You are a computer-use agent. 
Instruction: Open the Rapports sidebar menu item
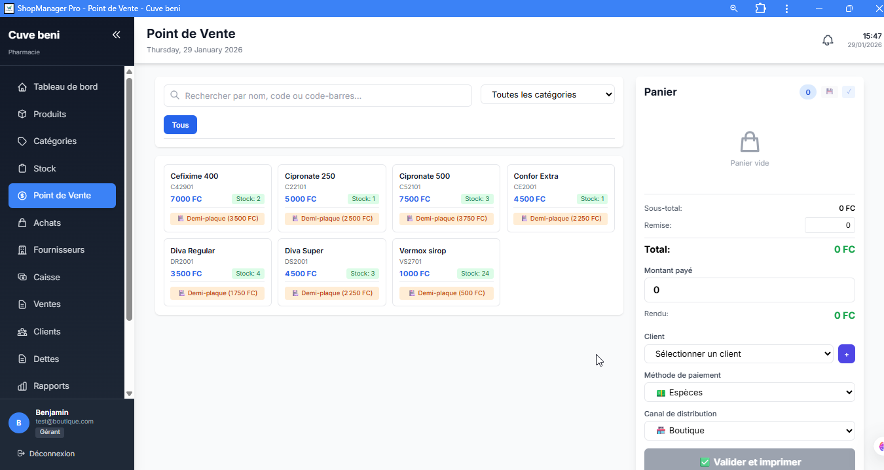[51, 386]
